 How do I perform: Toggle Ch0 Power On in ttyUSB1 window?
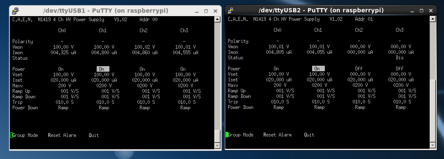click(61, 69)
